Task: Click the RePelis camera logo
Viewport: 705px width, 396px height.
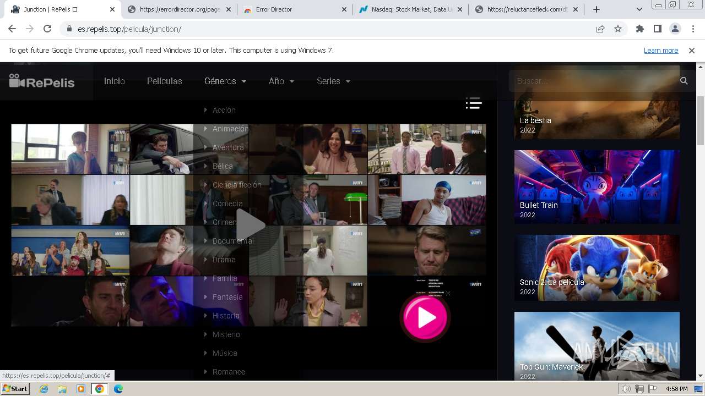Action: 42,81
